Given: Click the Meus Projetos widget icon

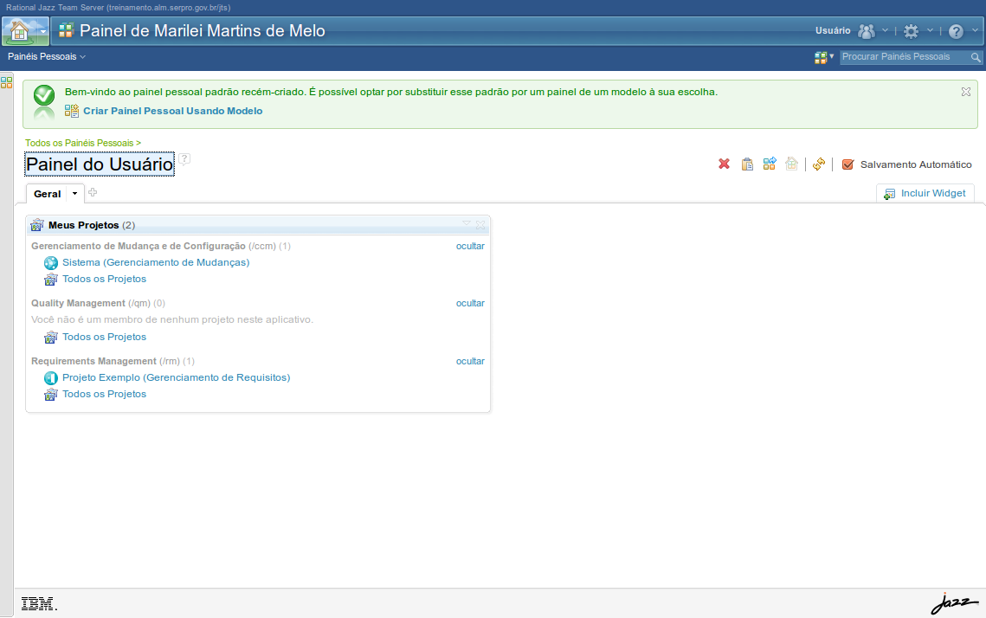Looking at the screenshot, I should coord(37,225).
